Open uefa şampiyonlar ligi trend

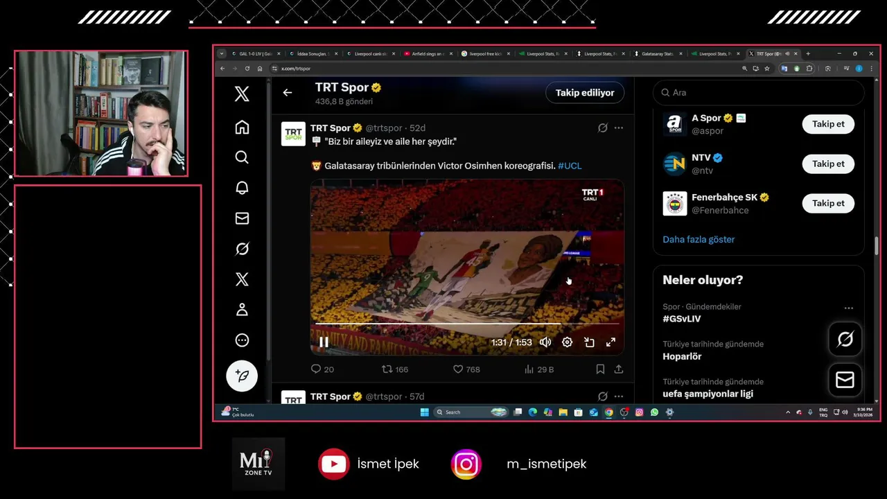708,394
